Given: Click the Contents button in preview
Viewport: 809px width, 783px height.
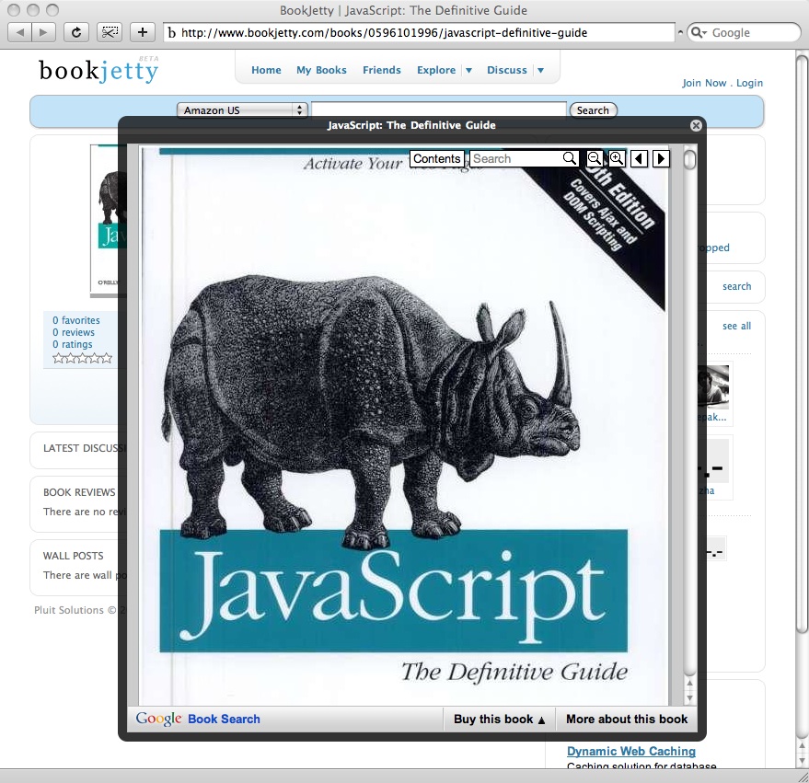Looking at the screenshot, I should pyautogui.click(x=436, y=158).
